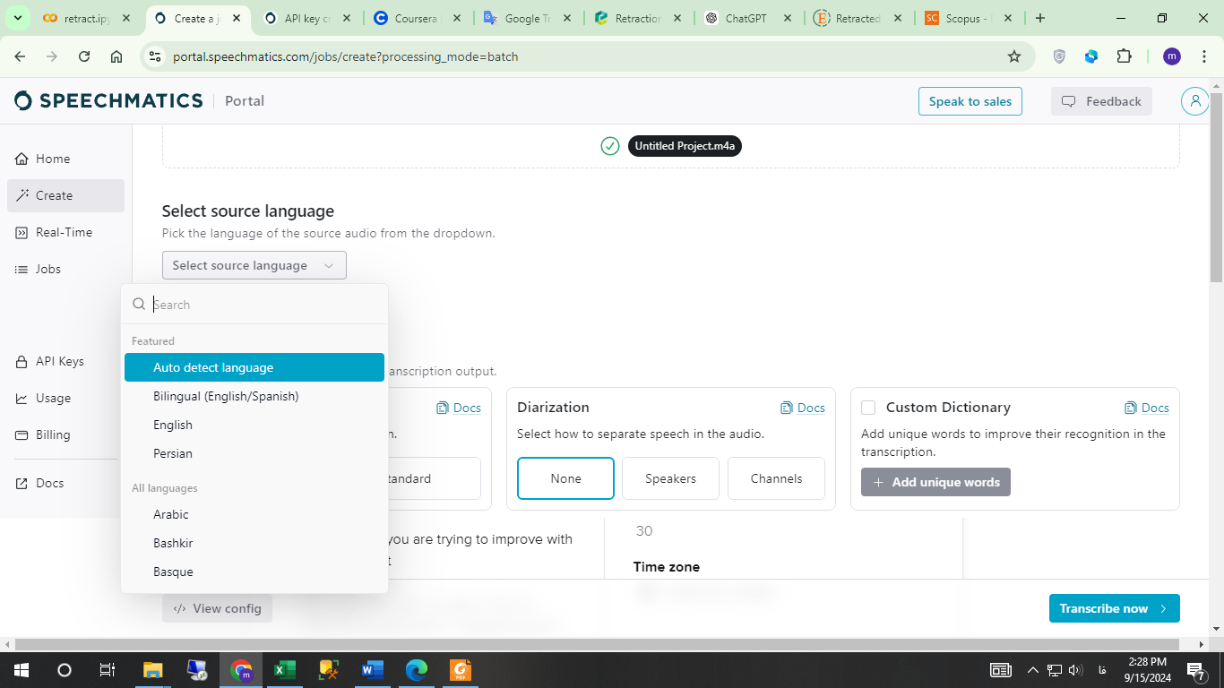Open Word from the taskbar
Image resolution: width=1224 pixels, height=688 pixels.
(x=372, y=669)
